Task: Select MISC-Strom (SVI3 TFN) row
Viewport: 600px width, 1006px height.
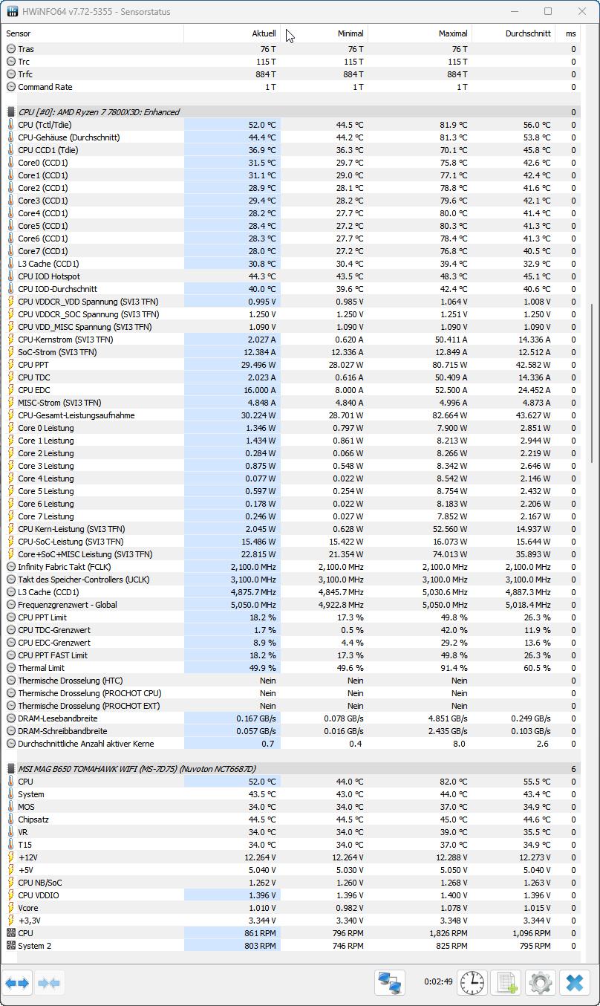Action: [x=291, y=403]
